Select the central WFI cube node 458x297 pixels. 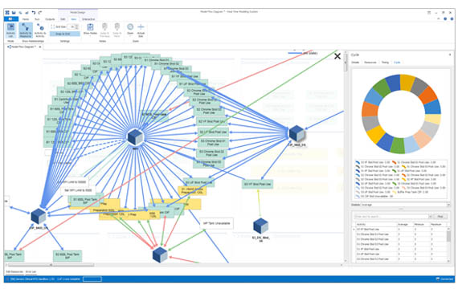click(x=135, y=136)
